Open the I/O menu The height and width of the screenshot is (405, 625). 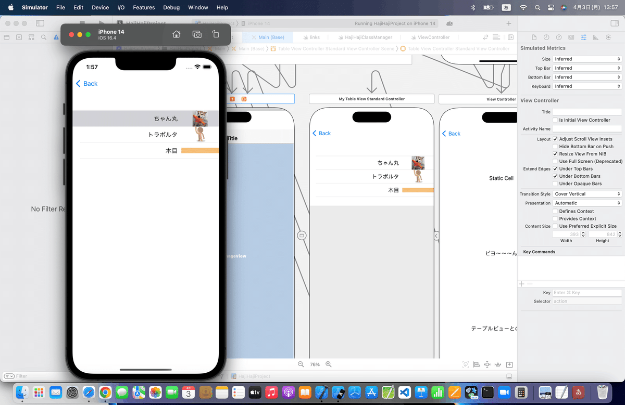(121, 7)
